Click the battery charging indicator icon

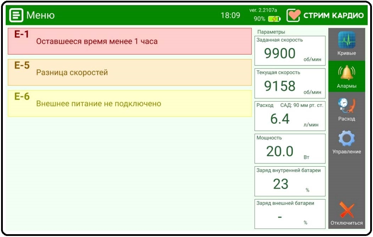point(274,19)
